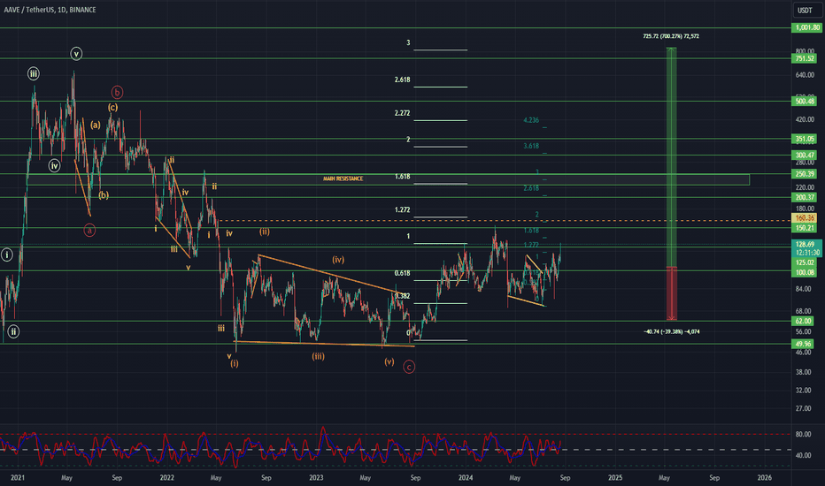Click the 2023 date axis label
Viewport: 825px width, 486px height.
(316, 477)
